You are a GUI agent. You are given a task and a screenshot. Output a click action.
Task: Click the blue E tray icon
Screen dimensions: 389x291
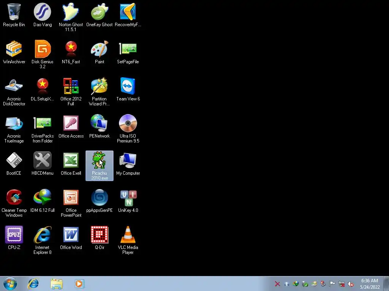click(x=286, y=284)
